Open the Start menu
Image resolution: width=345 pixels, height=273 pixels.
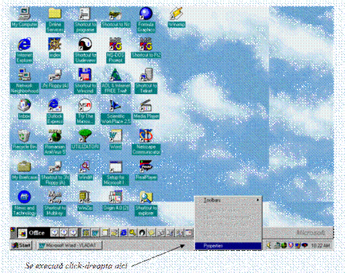point(22,245)
